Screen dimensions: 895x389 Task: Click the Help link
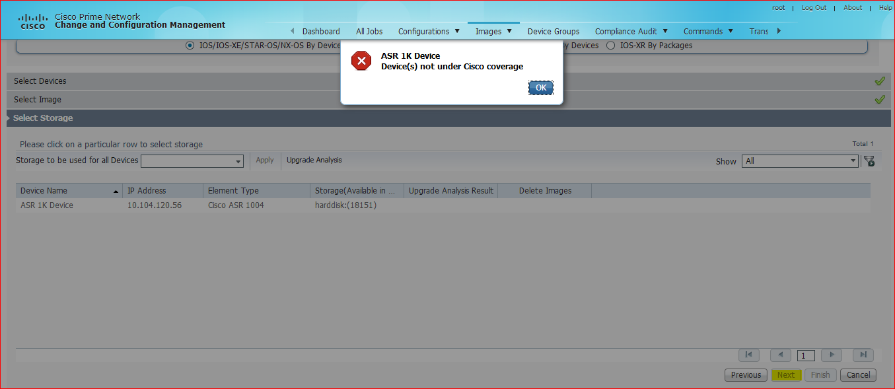[x=885, y=8]
